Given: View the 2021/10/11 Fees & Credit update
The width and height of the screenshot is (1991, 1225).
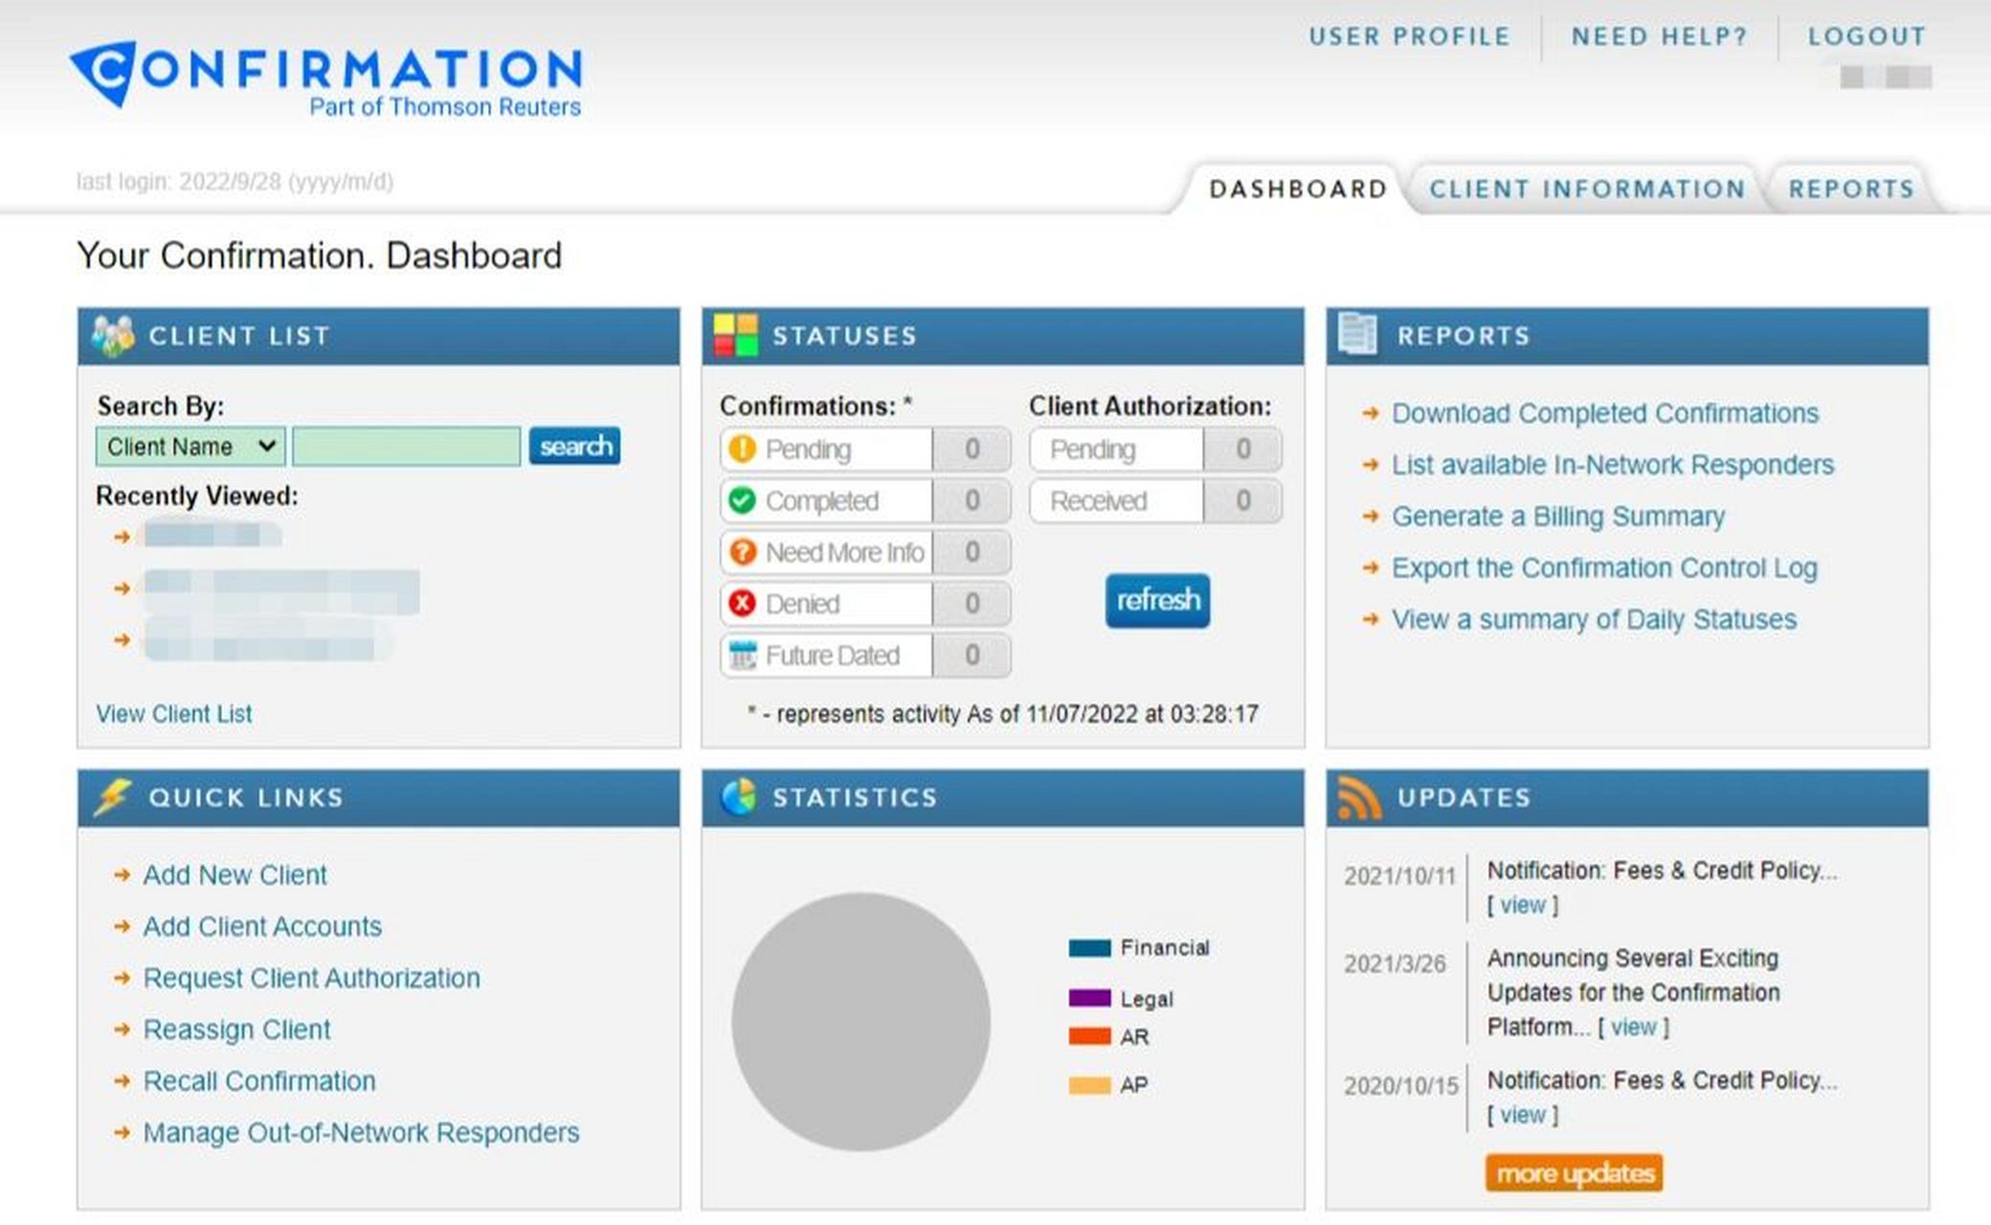Looking at the screenshot, I should (x=1522, y=905).
